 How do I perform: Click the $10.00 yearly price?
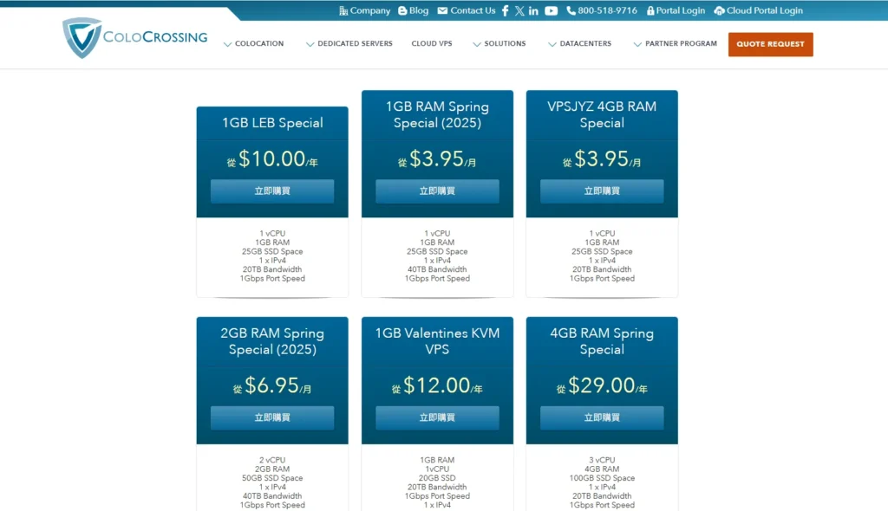[272, 159]
